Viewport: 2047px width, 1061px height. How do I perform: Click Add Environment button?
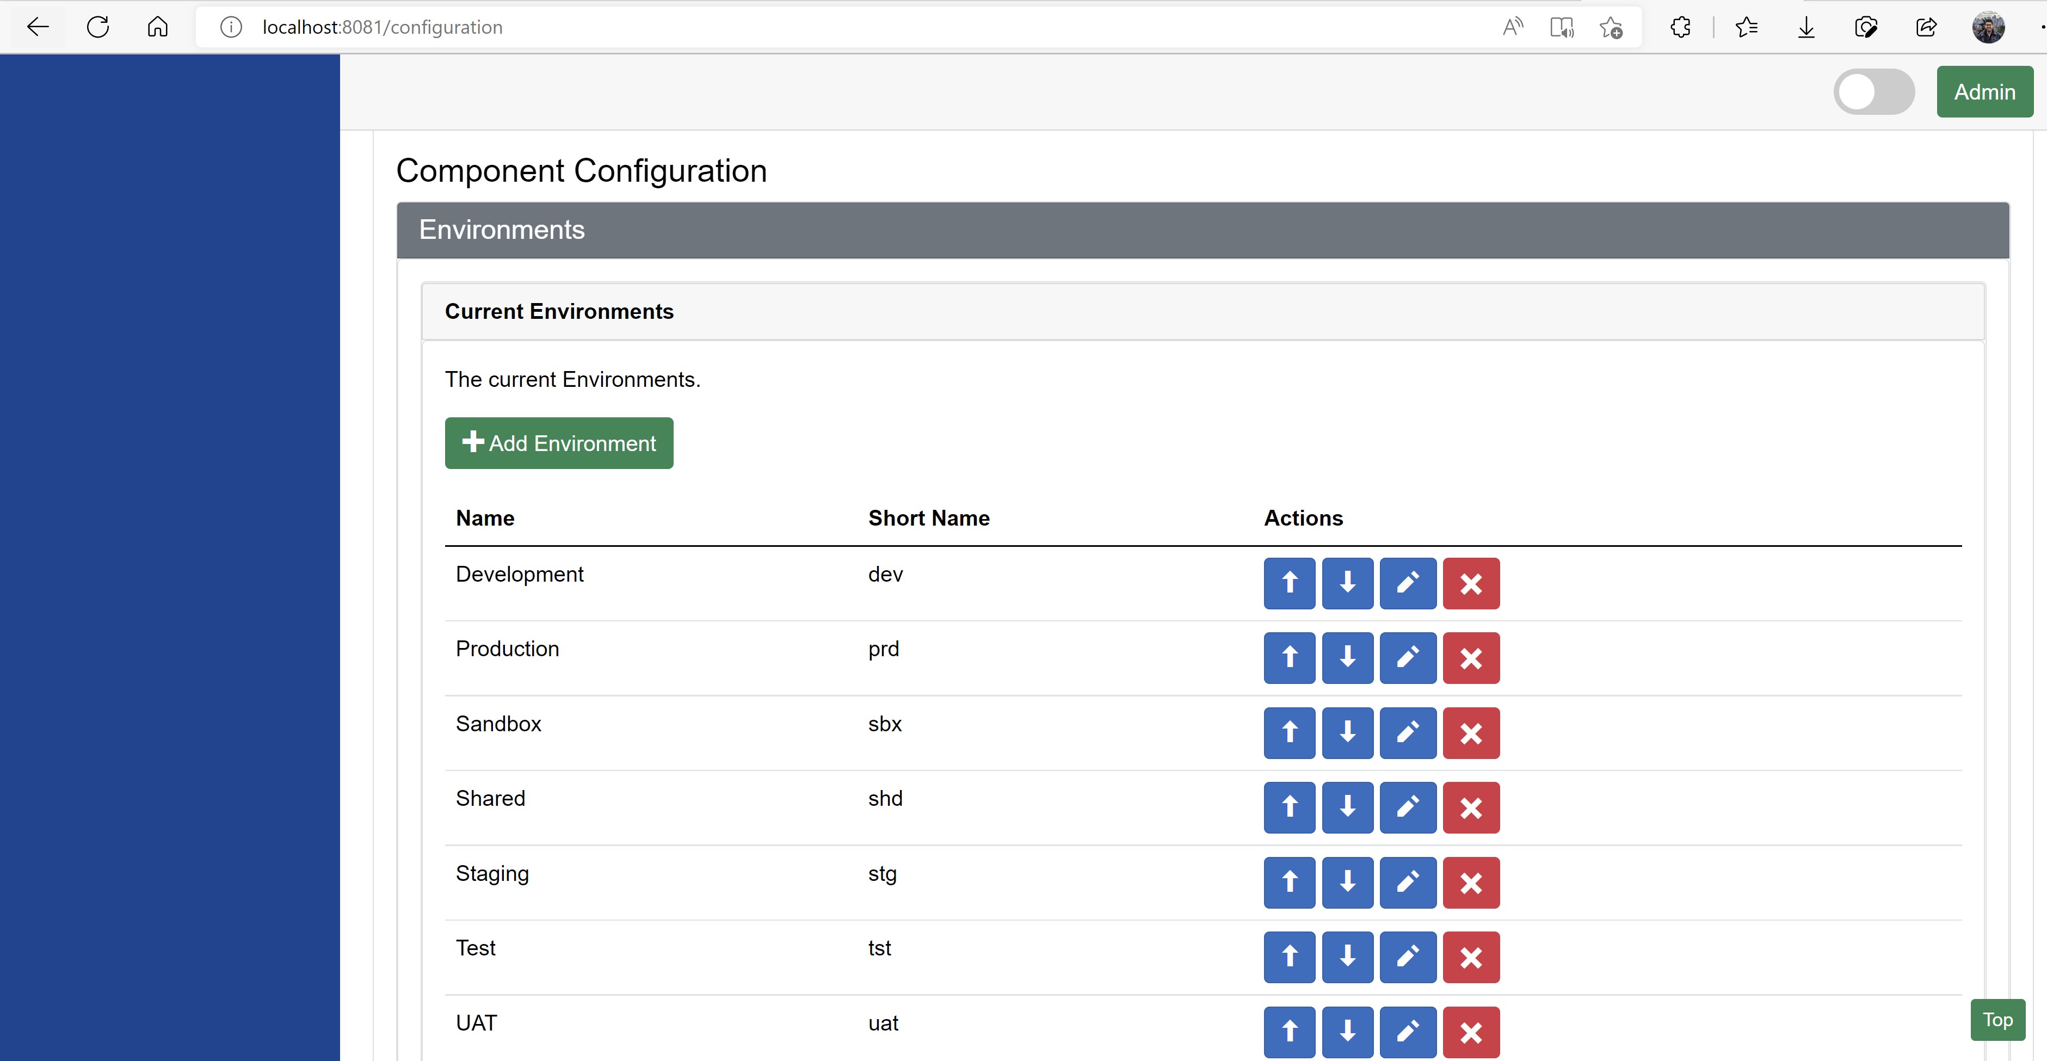(559, 442)
